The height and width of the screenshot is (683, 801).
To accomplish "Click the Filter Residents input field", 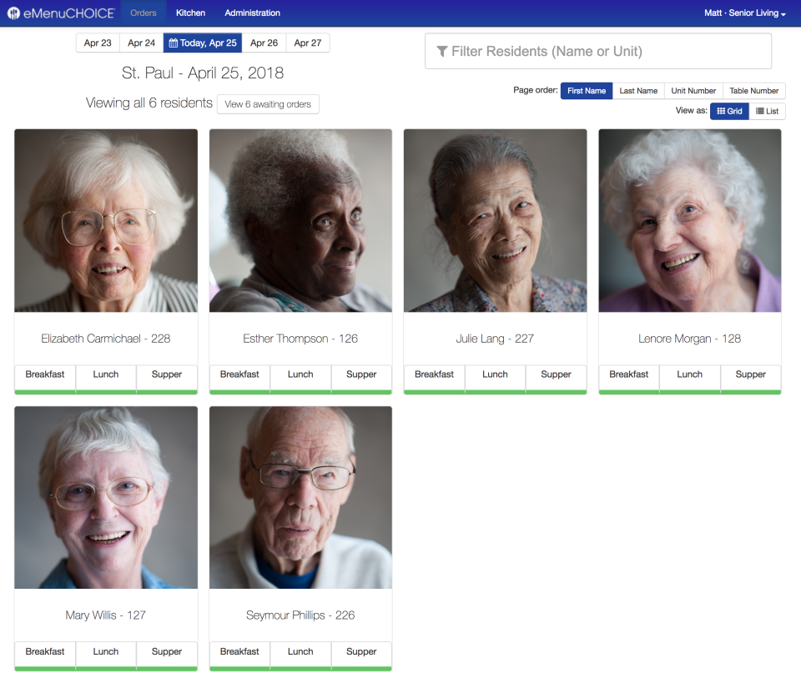I will click(x=598, y=51).
